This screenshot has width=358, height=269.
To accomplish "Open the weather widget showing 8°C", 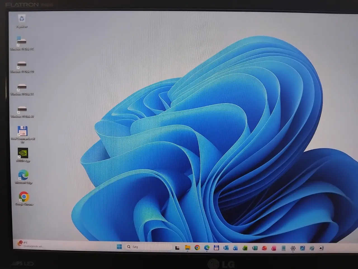I will click(30, 244).
